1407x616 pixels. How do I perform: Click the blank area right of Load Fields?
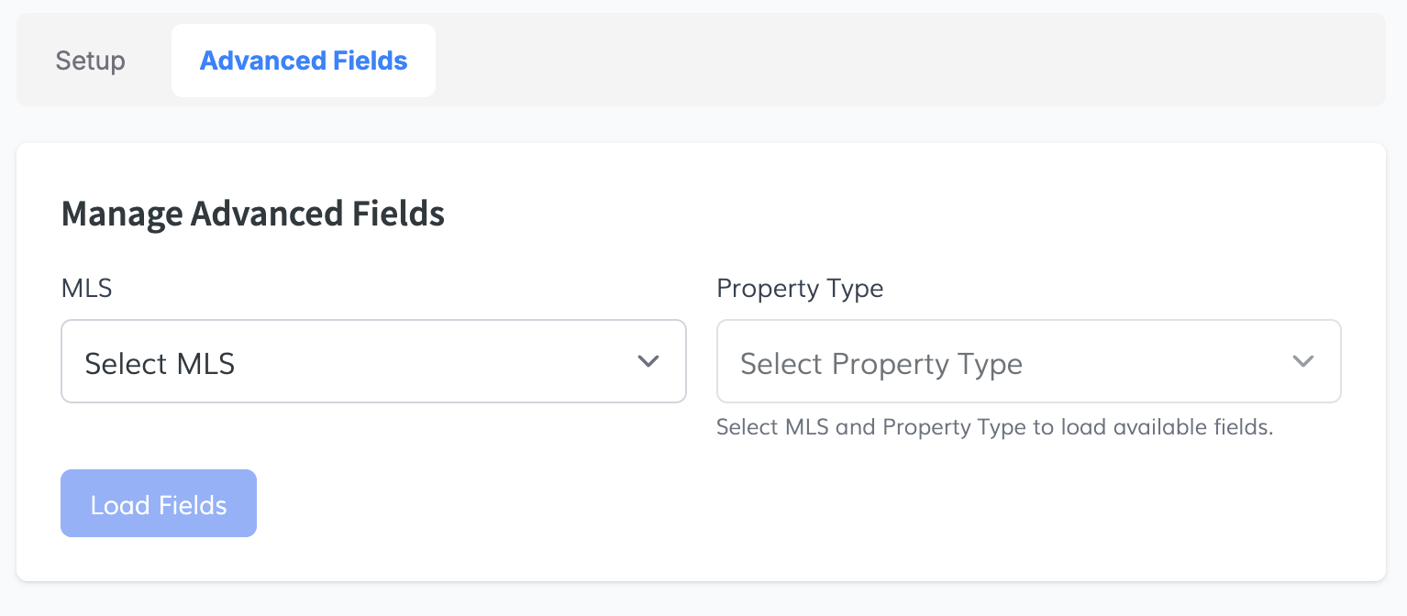[x=734, y=504]
